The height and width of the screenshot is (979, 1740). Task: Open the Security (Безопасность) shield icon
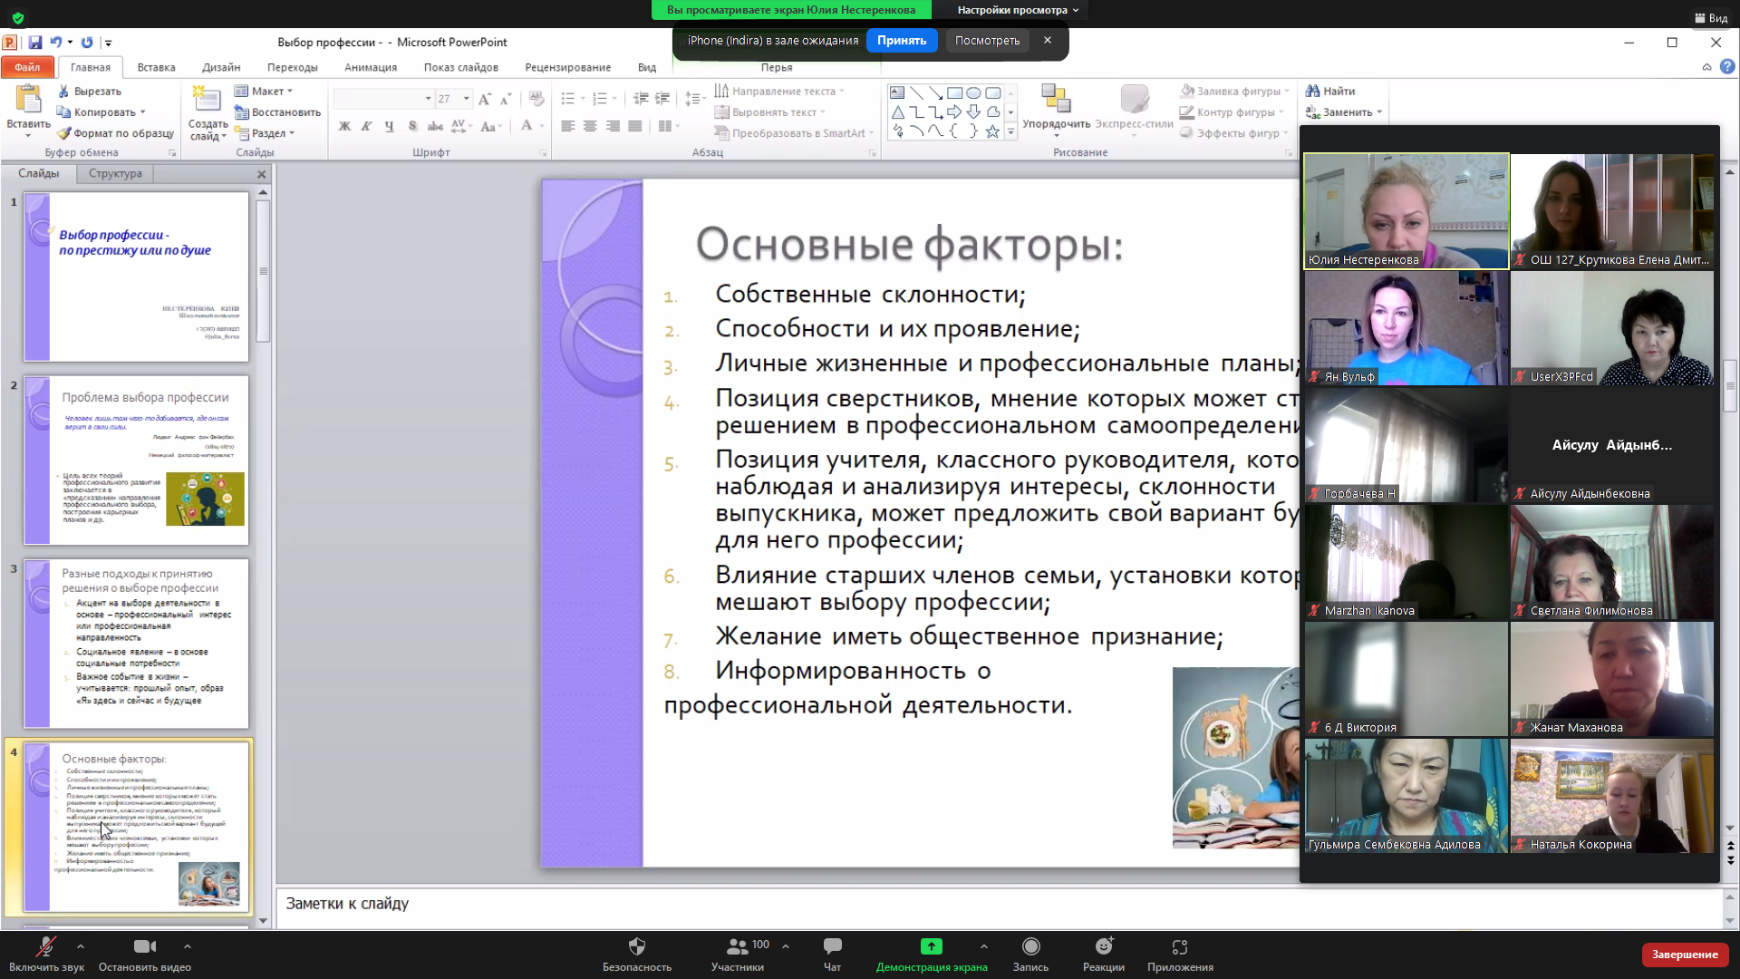pos(636,946)
